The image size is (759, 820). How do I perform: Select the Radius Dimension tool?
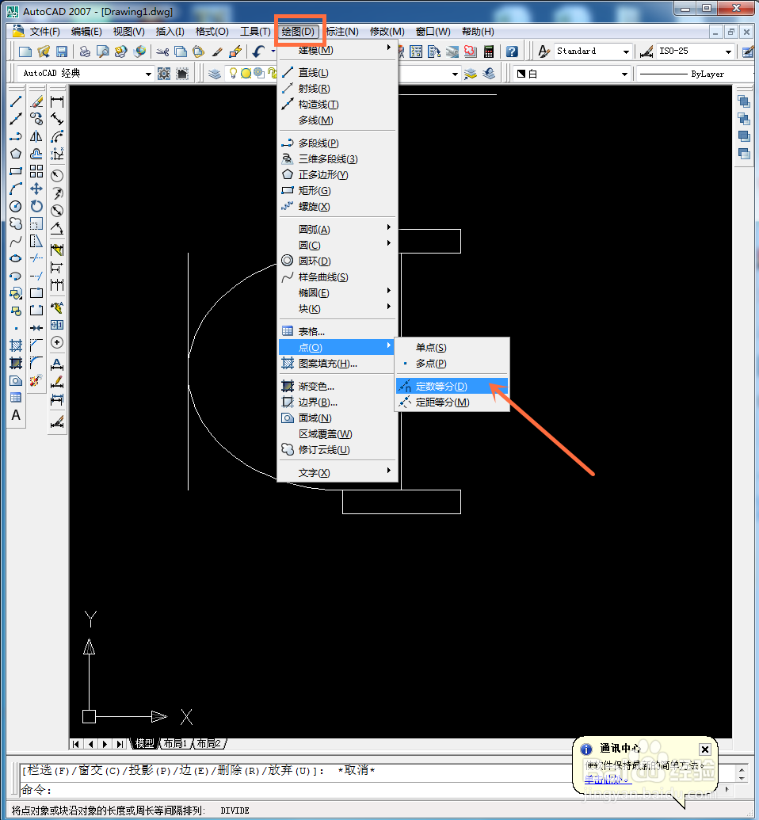pos(57,175)
